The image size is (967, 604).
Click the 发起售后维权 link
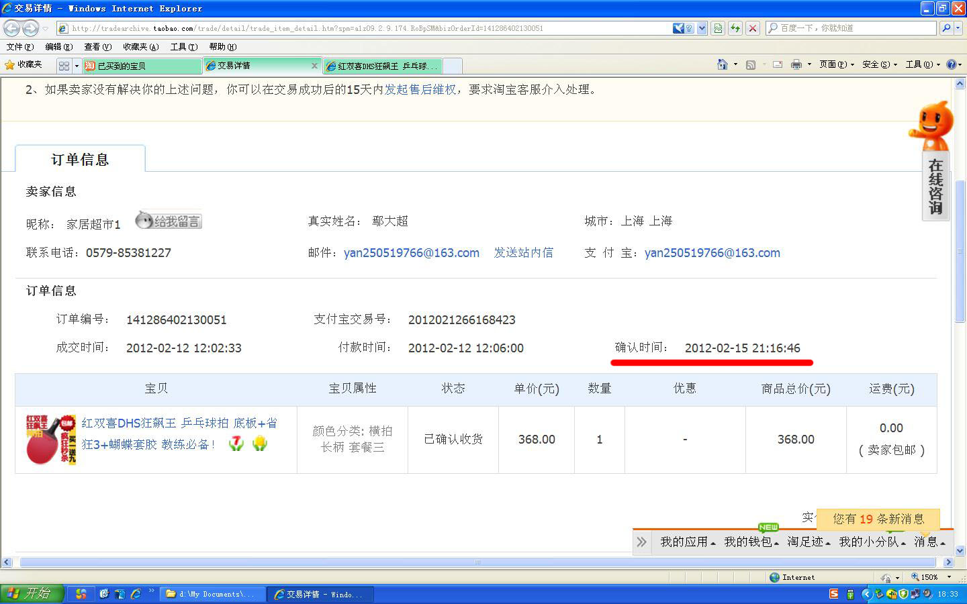(420, 89)
